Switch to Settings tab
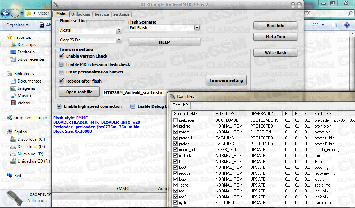355x208 pixels. 122,14
